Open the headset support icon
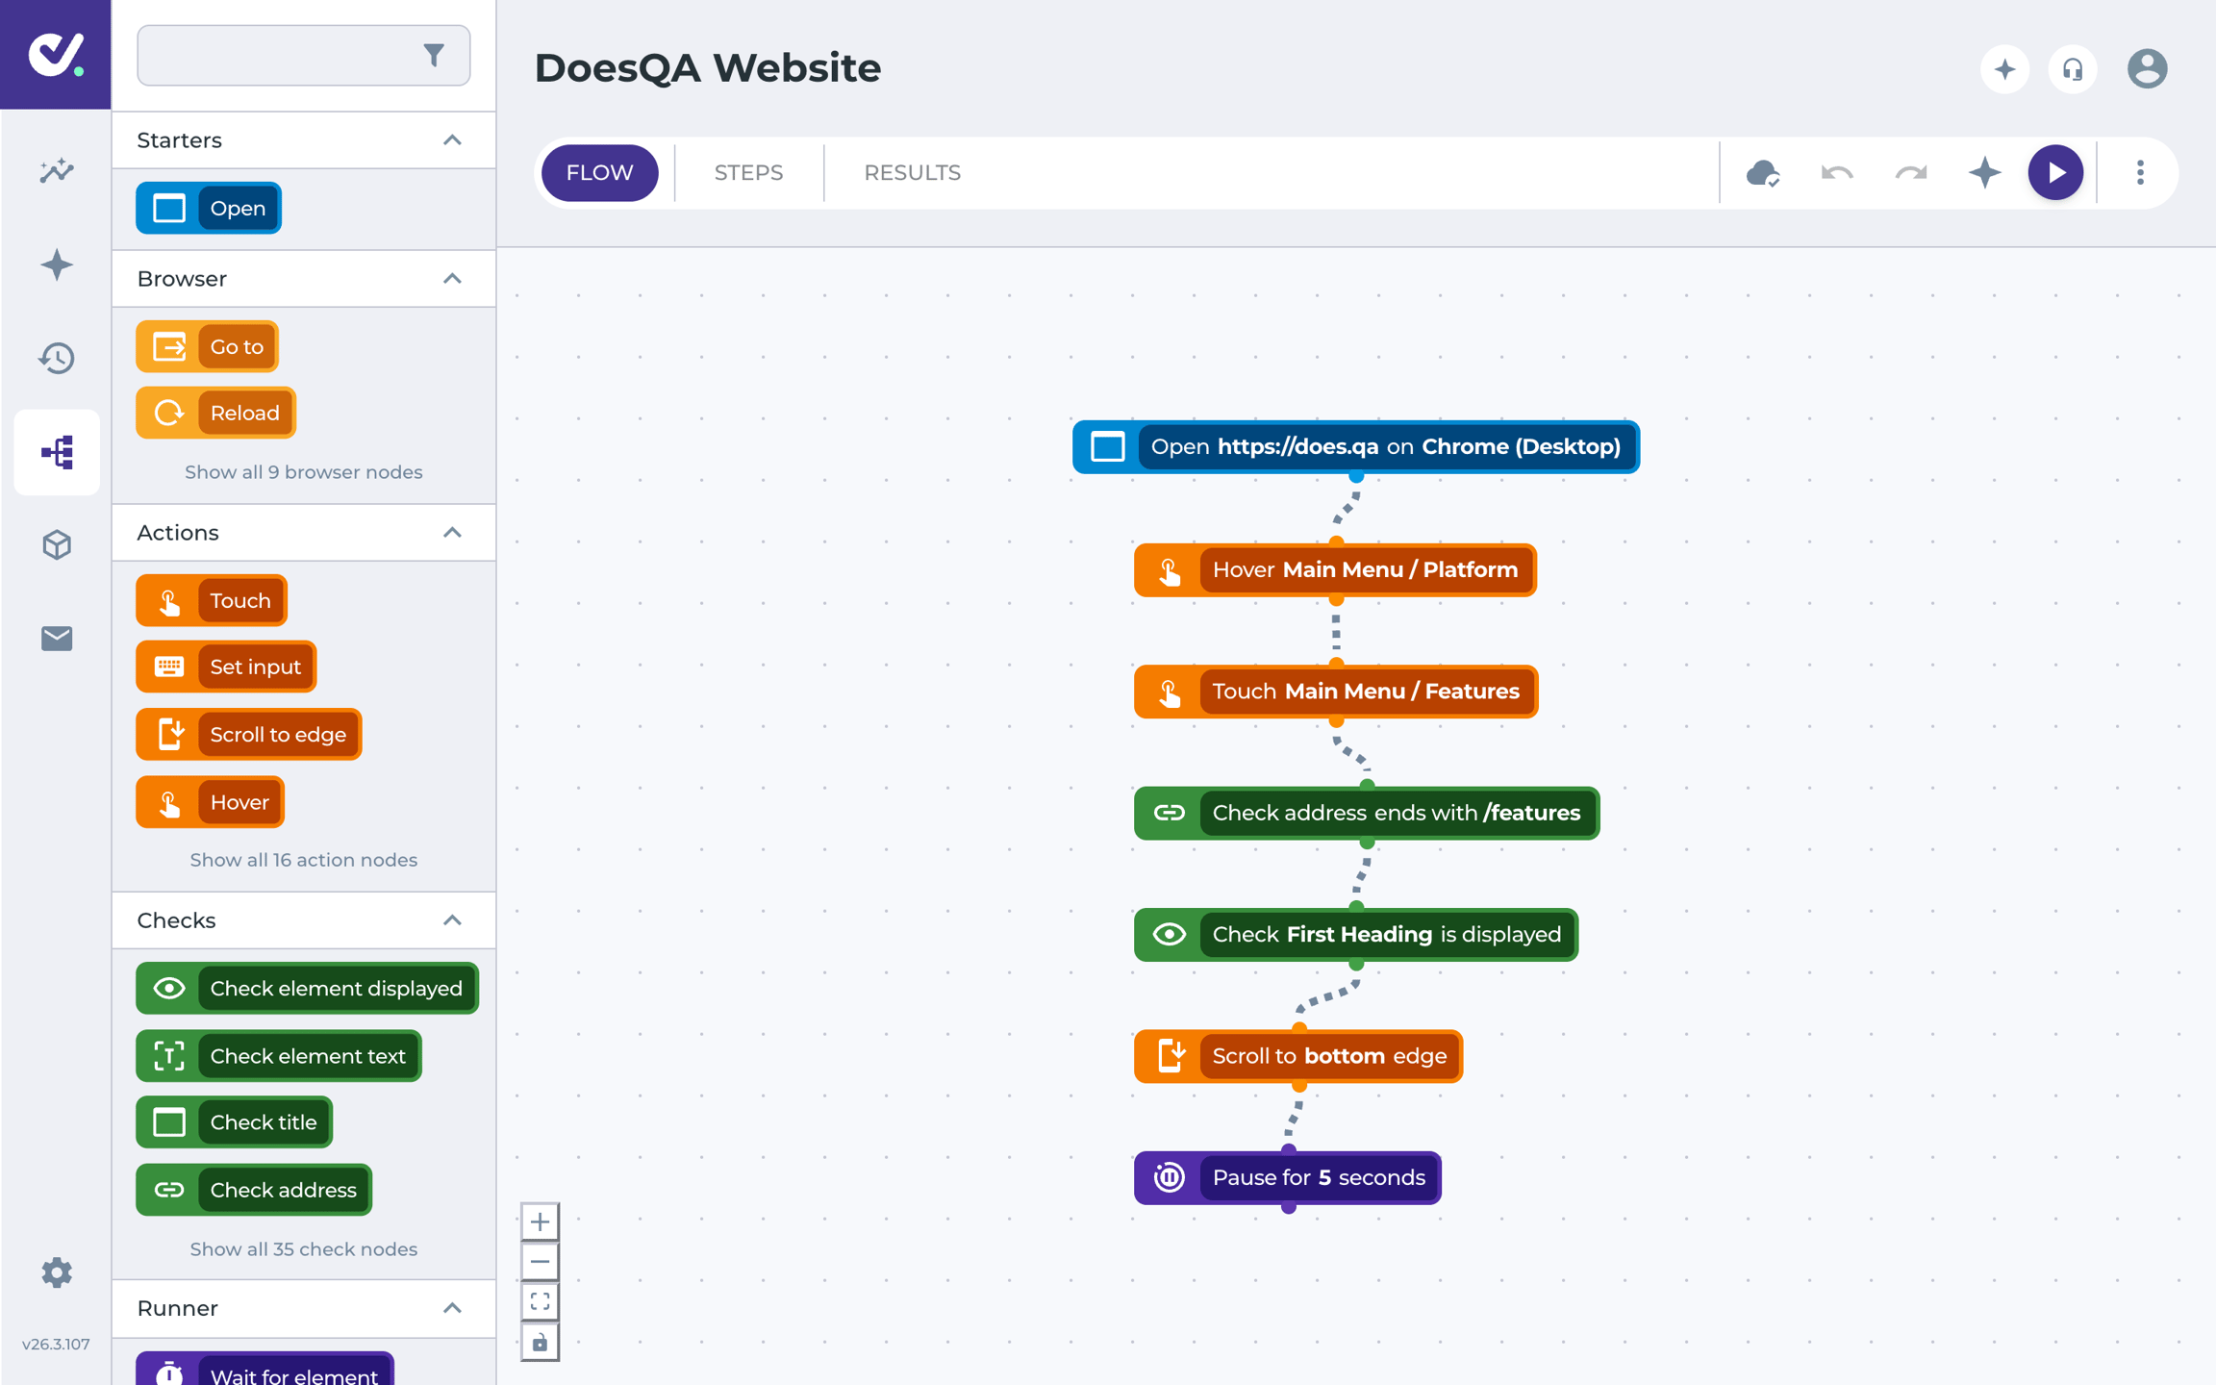Viewport: 2216px width, 1385px height. point(2073,69)
